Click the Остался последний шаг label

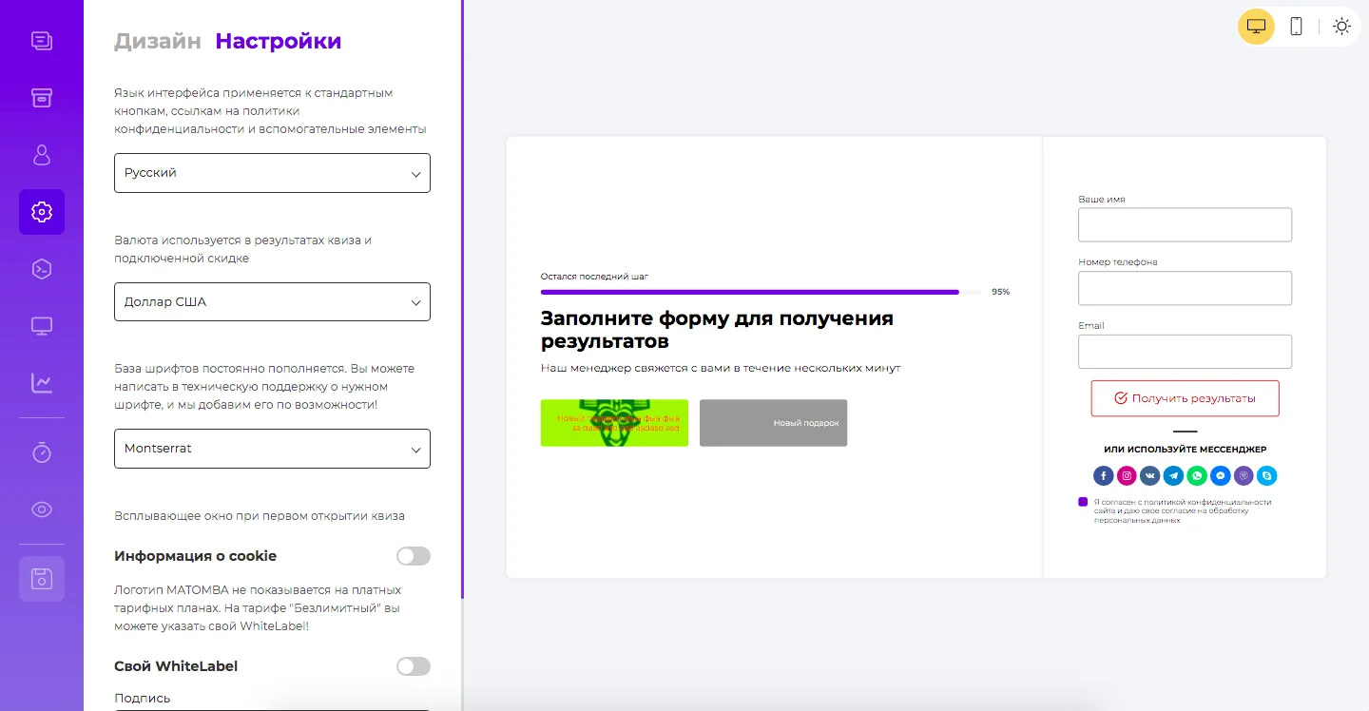pos(594,277)
